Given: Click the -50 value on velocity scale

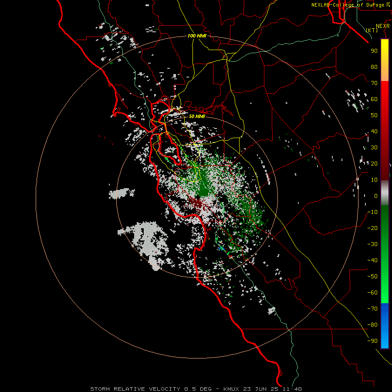Looking at the screenshot, I should pos(372,276).
